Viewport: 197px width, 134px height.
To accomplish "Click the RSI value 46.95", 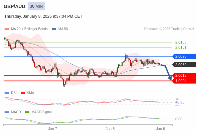I will (180, 102).
